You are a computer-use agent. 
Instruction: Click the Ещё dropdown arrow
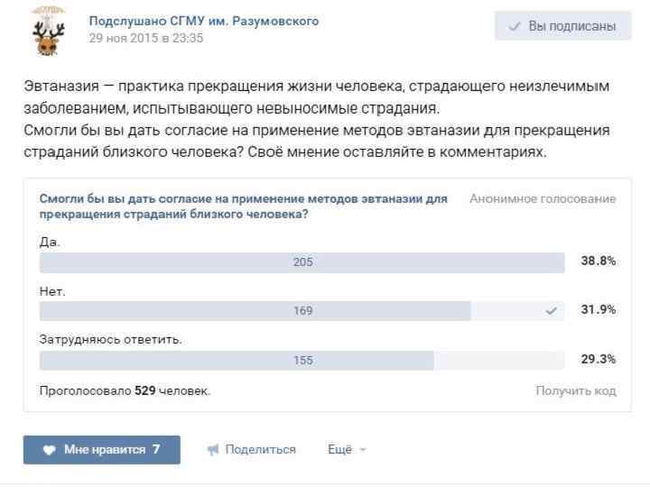(363, 450)
